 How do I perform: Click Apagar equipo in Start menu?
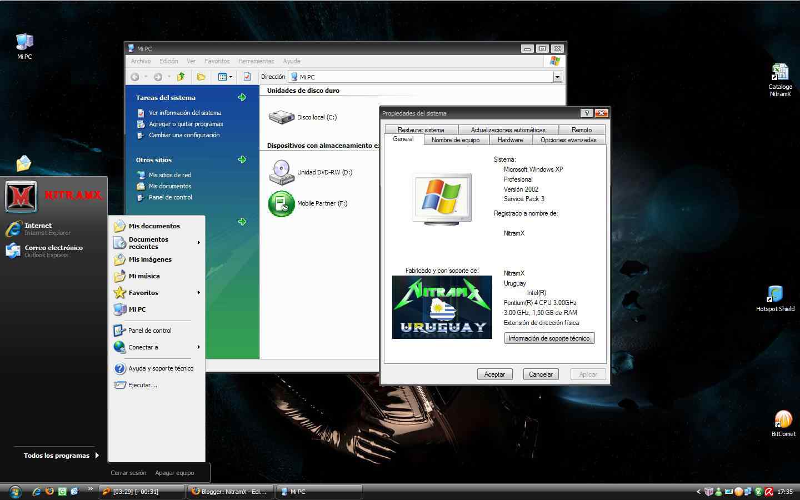[x=174, y=473]
